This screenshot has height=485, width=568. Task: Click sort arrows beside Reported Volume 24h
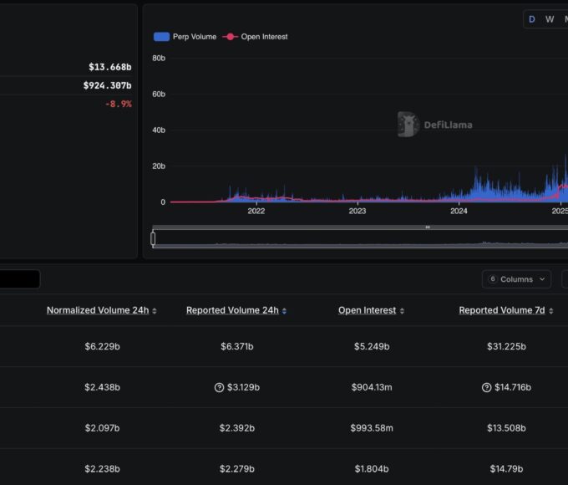pos(284,311)
